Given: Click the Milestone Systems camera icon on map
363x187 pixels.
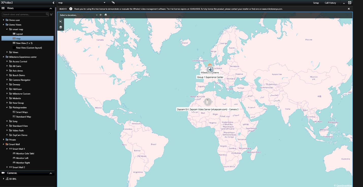Looking at the screenshot, I should tap(210, 69).
